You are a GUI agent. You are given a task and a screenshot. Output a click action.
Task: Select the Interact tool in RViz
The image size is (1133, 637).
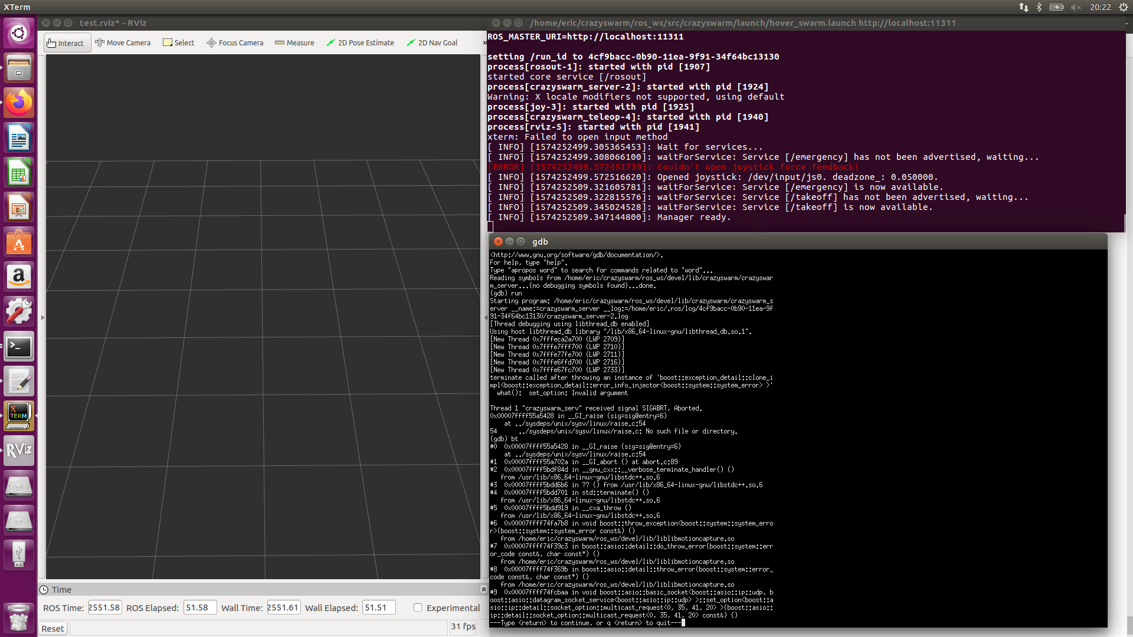pos(66,42)
